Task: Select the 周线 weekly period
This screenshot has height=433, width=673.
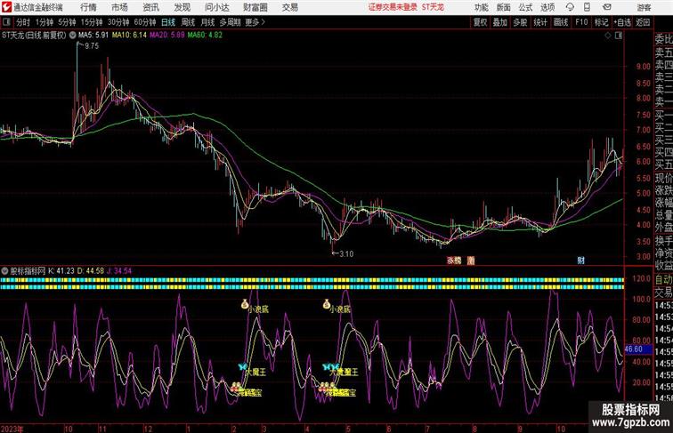Action: click(x=188, y=22)
